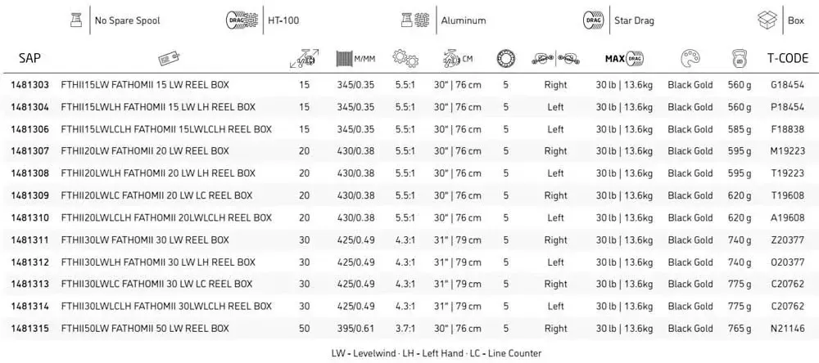Click the line capacity M/MM icon

coord(355,59)
